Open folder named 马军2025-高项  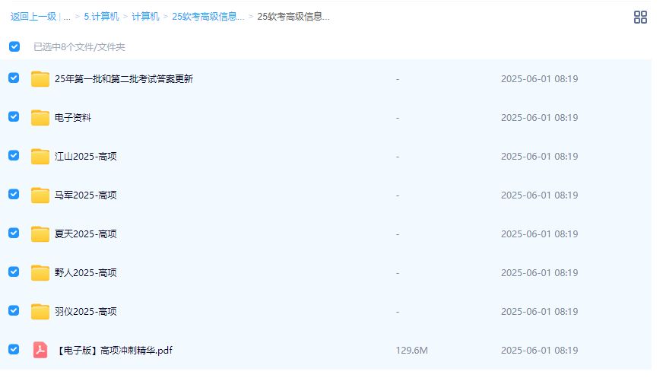point(85,195)
